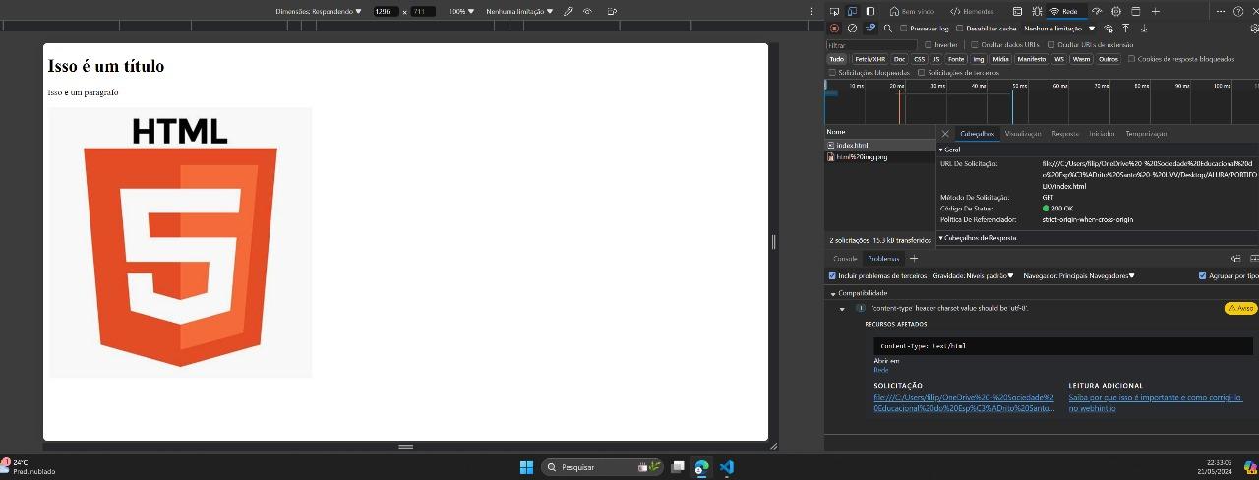Viewport: 1259px width, 480px height.
Task: Uncheck Agrupar por tipo checkbox
Action: [x=1202, y=275]
